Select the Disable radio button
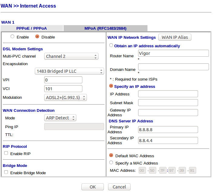 coord(37,37)
